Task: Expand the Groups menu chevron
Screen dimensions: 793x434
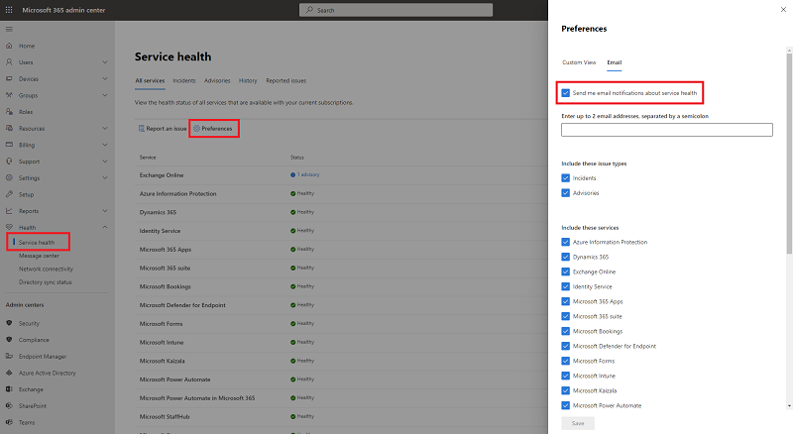Action: coord(105,95)
